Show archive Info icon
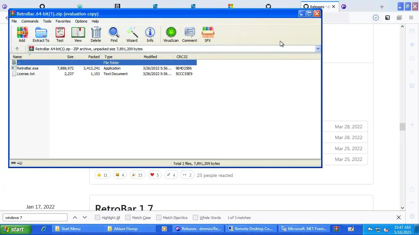Screen dimensions: 419x235 (150, 35)
